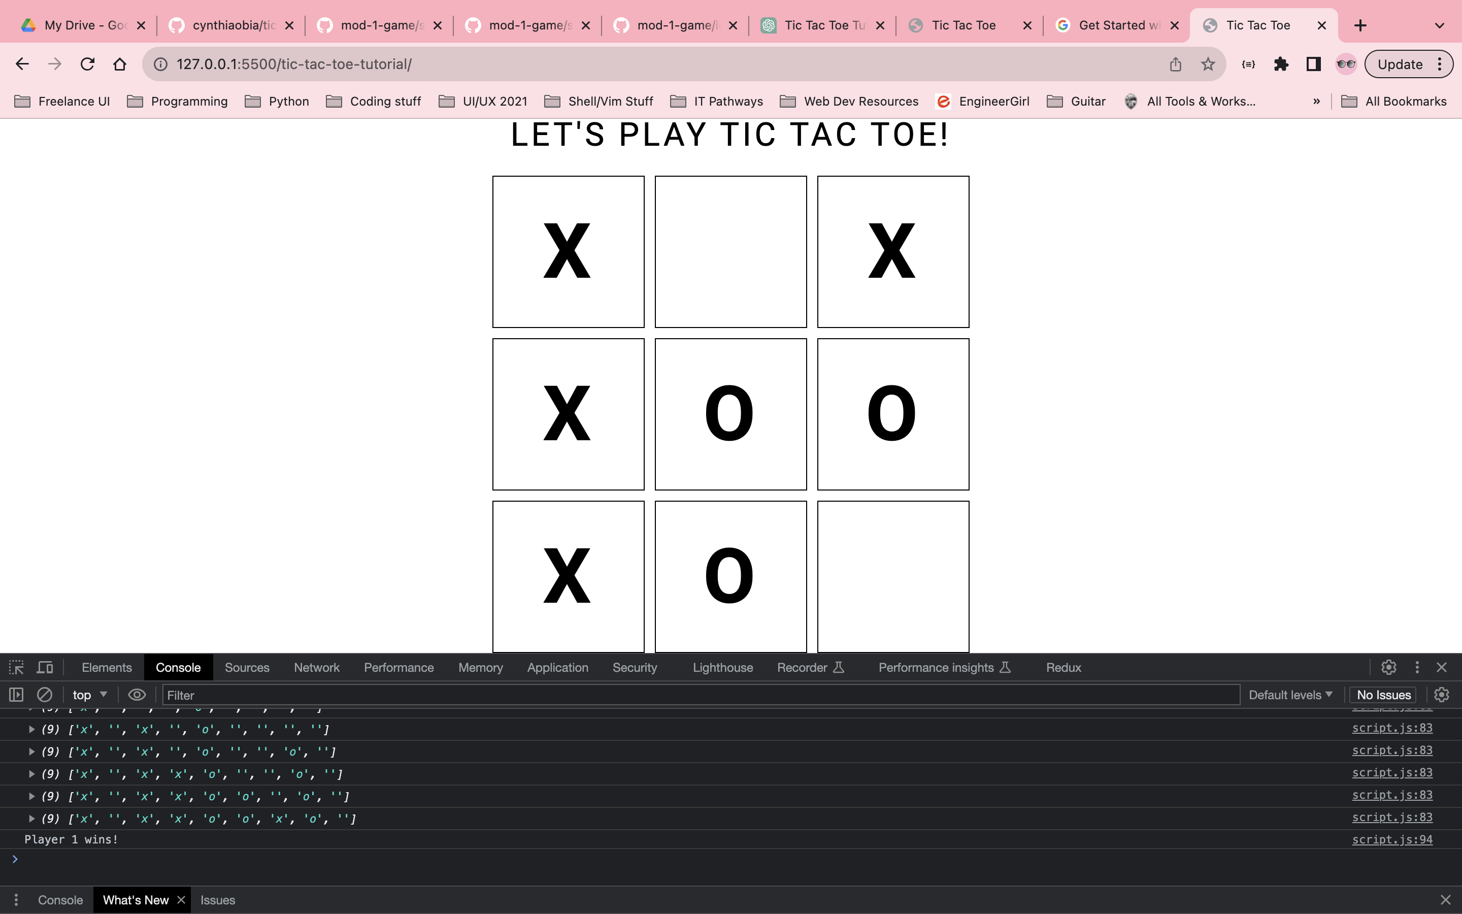This screenshot has height=914, width=1462.
Task: Open the Extensions puzzle icon
Action: [x=1281, y=64]
